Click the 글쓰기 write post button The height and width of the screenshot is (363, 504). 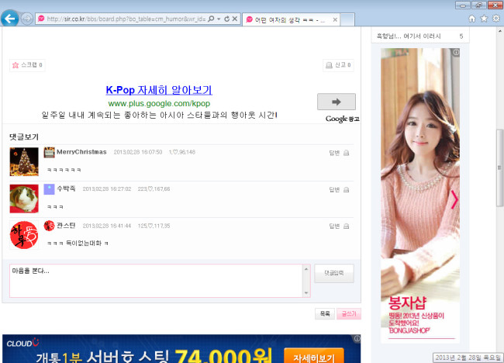[x=350, y=314]
